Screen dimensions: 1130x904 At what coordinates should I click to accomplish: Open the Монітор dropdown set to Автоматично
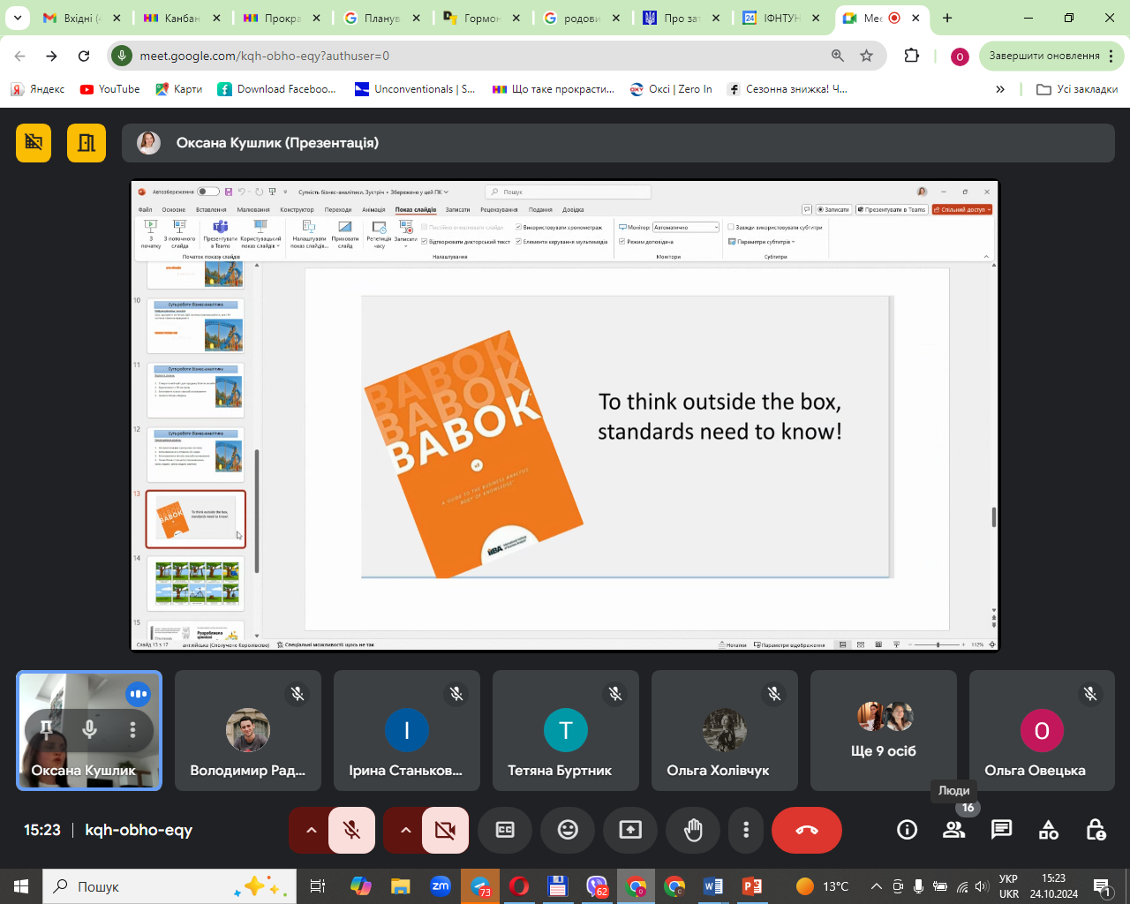click(x=686, y=227)
